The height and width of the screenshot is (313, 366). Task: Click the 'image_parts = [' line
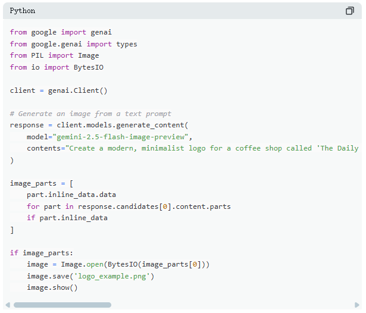click(42, 183)
